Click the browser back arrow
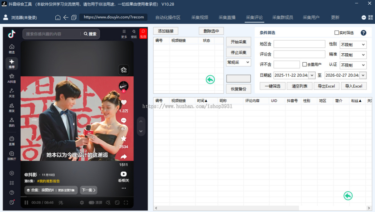The width and height of the screenshot is (375, 212). coord(66,17)
